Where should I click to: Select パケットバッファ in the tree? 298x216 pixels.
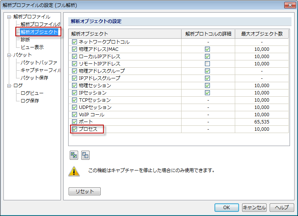coord(39,63)
